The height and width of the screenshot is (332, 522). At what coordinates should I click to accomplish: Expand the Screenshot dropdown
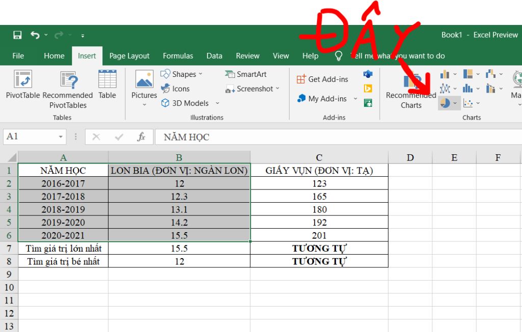pyautogui.click(x=277, y=89)
